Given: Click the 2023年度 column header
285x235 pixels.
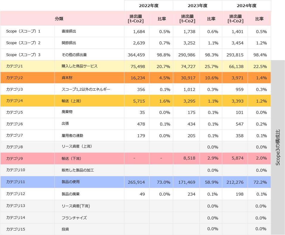Looking at the screenshot, I should [197, 6].
